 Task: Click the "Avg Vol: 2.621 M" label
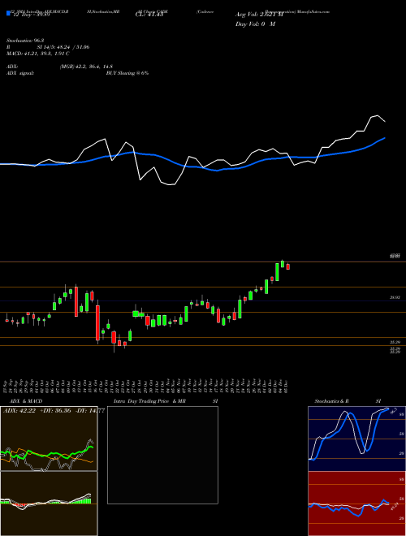pyautogui.click(x=260, y=15)
